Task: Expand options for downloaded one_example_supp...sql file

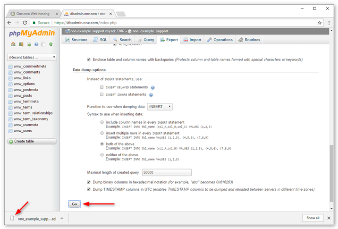Action: coord(62,219)
